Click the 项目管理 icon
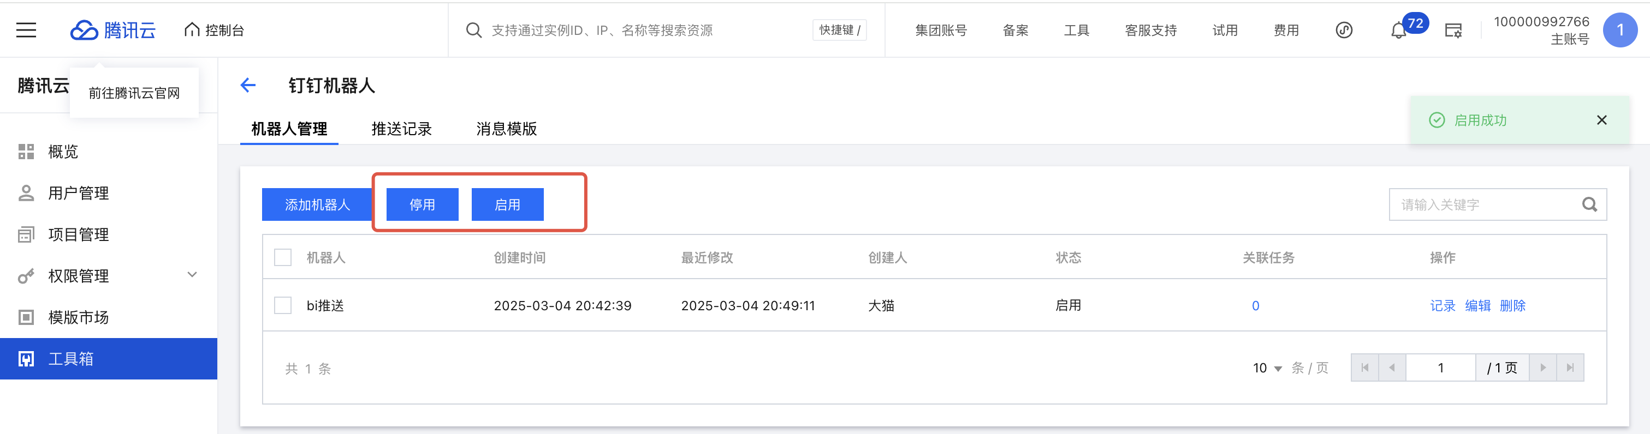The width and height of the screenshot is (1650, 434). point(26,234)
